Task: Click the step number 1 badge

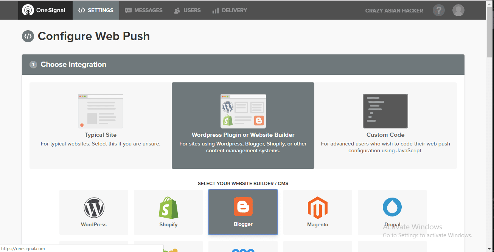Action: 33,65
